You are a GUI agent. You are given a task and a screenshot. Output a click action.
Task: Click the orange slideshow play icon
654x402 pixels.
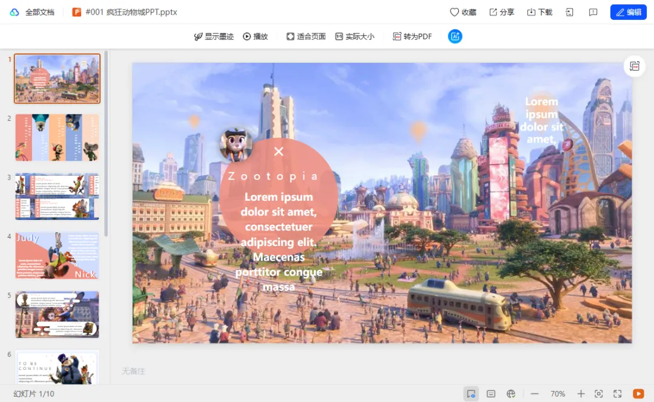click(x=638, y=394)
